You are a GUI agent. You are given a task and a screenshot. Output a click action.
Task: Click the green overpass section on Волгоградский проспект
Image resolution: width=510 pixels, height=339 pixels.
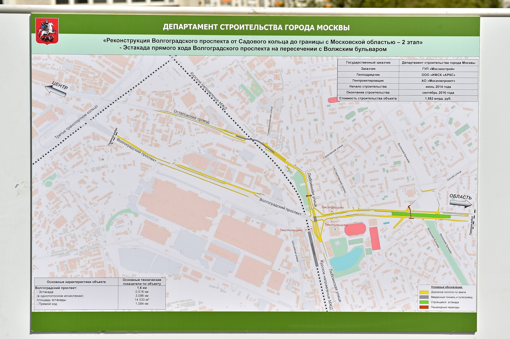[x=421, y=215]
